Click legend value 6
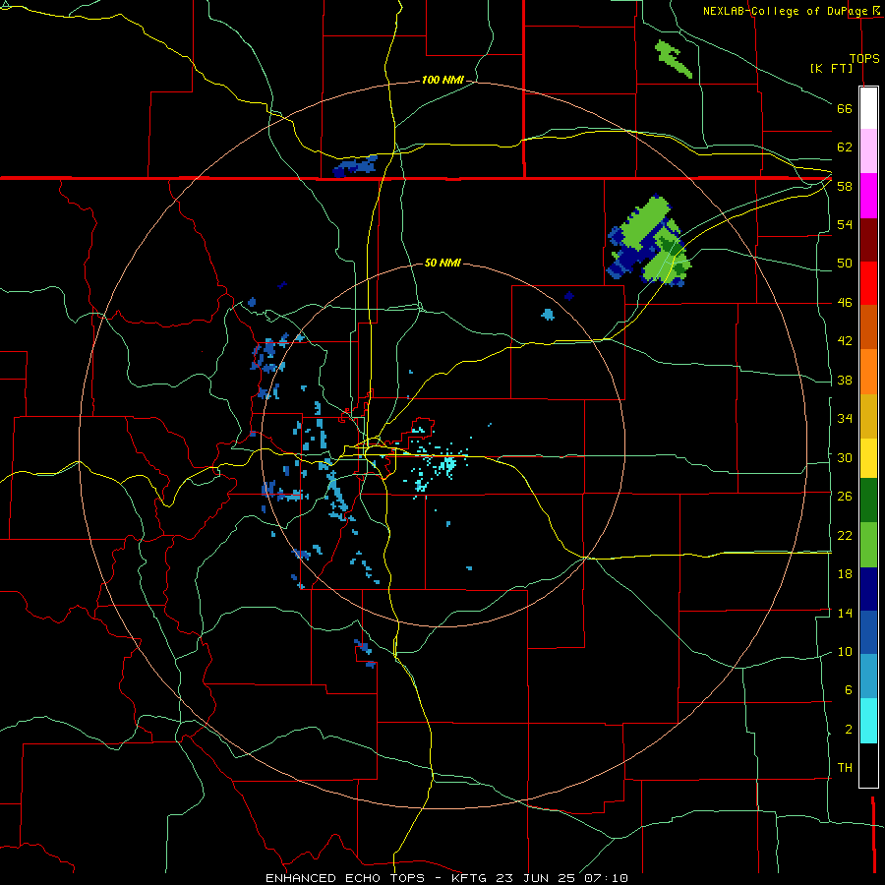This screenshot has height=885, width=885. pyautogui.click(x=848, y=690)
